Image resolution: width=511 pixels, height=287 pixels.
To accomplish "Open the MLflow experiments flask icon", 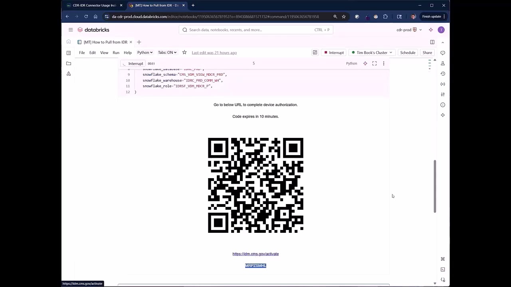I will [x=443, y=63].
